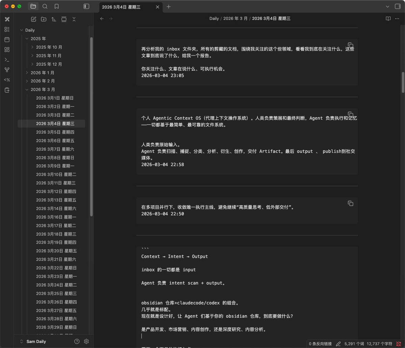Viewport: 405px width, 348px height.
Task: Place cursor in Context → Intent → Output line
Action: pyautogui.click(x=174, y=256)
